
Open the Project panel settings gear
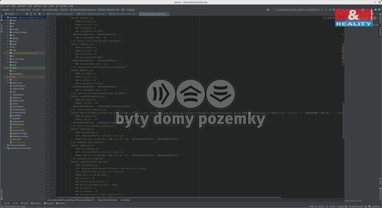coord(40,14)
